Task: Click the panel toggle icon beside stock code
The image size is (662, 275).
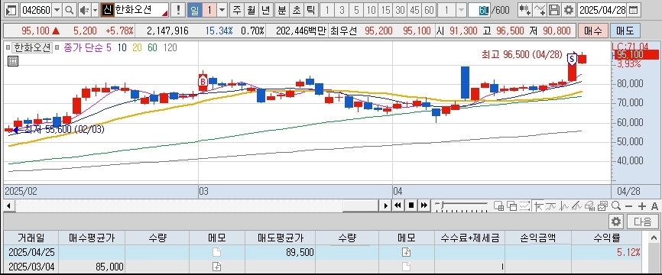Action: [x=11, y=10]
